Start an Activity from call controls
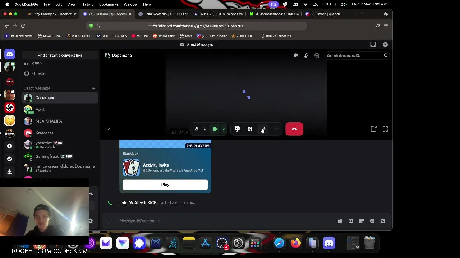 pos(250,129)
